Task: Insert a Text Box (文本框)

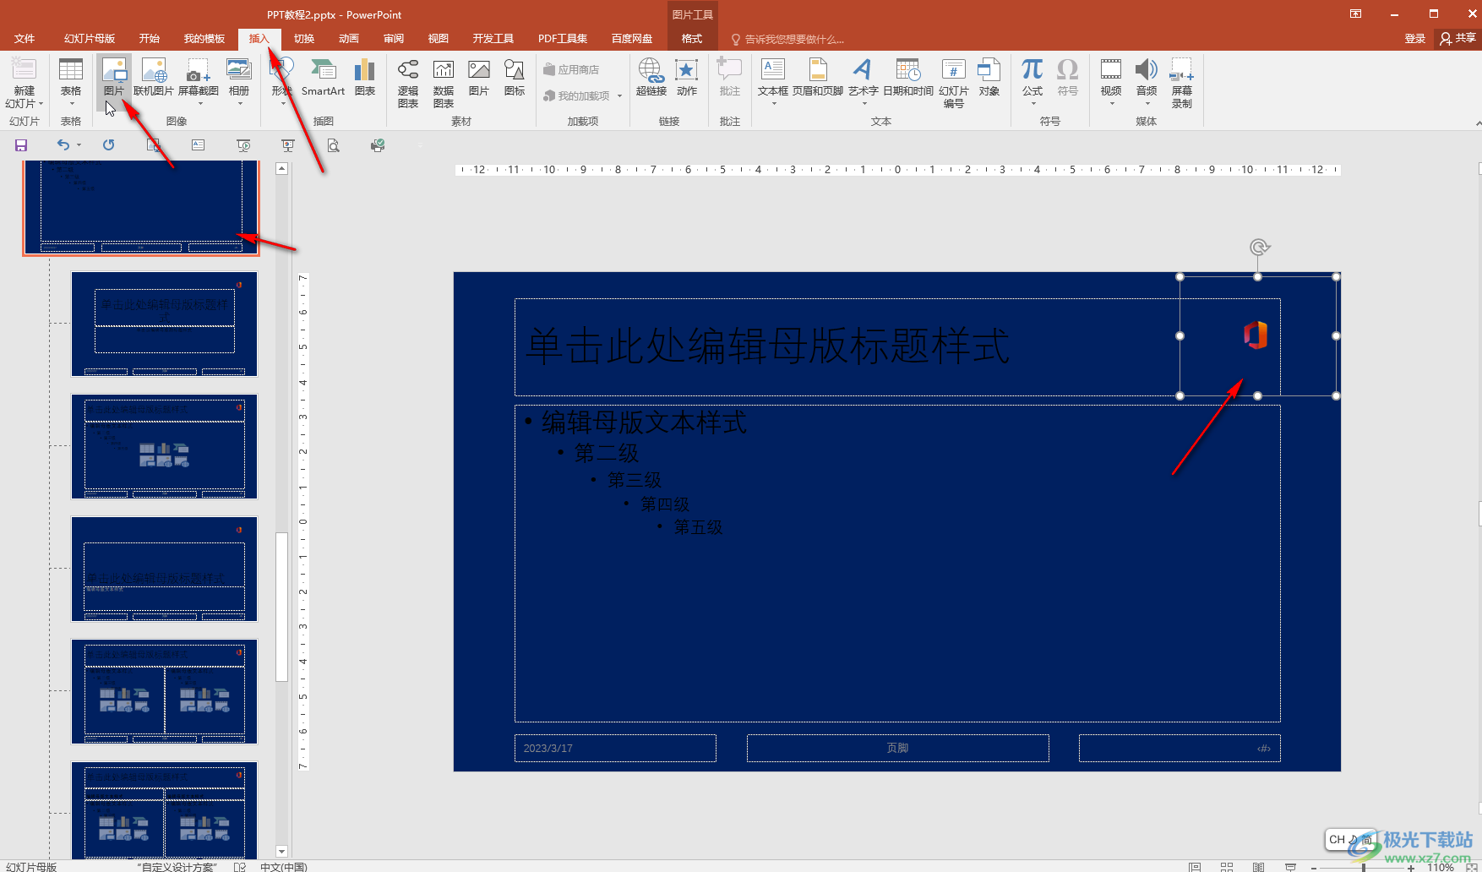Action: [x=773, y=78]
